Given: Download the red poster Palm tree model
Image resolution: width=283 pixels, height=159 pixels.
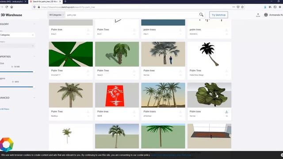Looking at the screenshot, I should tap(134, 112).
